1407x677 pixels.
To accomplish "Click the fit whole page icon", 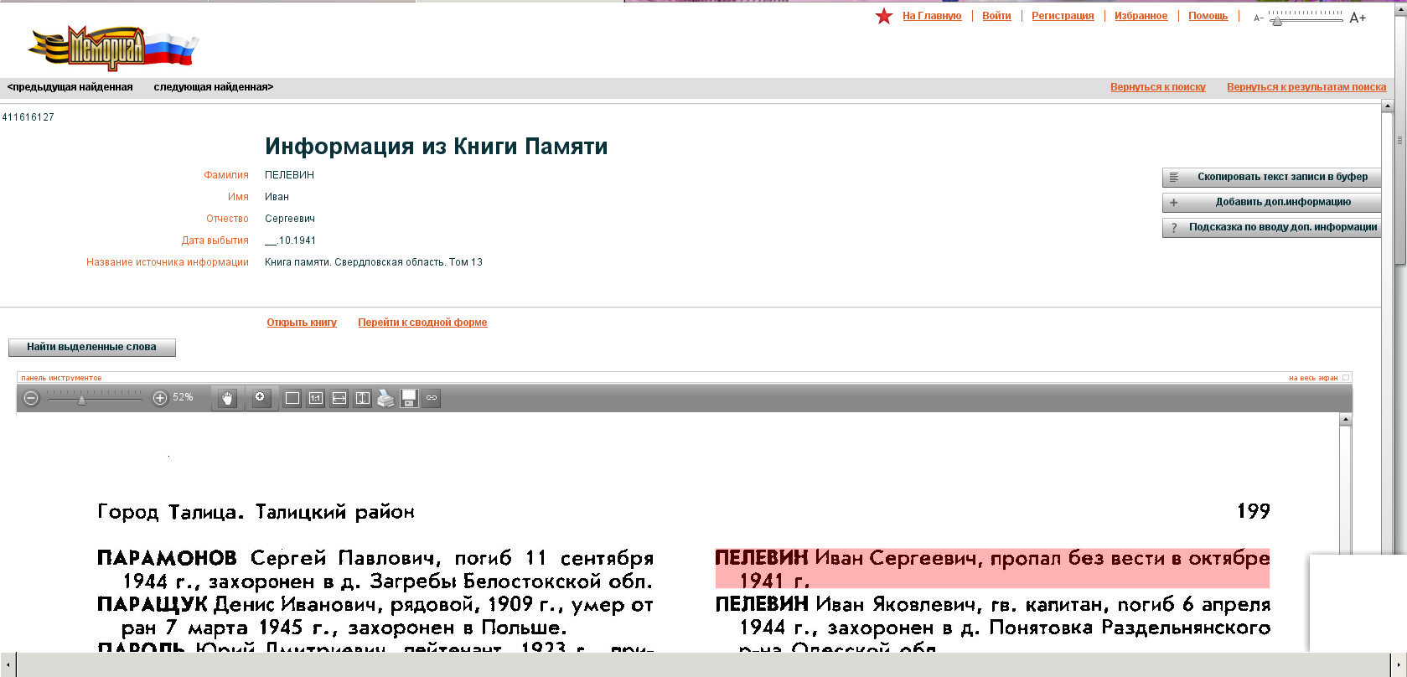I will point(292,398).
